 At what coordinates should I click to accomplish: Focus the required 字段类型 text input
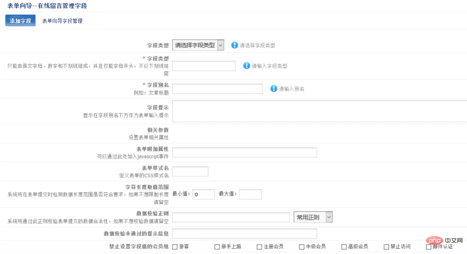[204, 66]
